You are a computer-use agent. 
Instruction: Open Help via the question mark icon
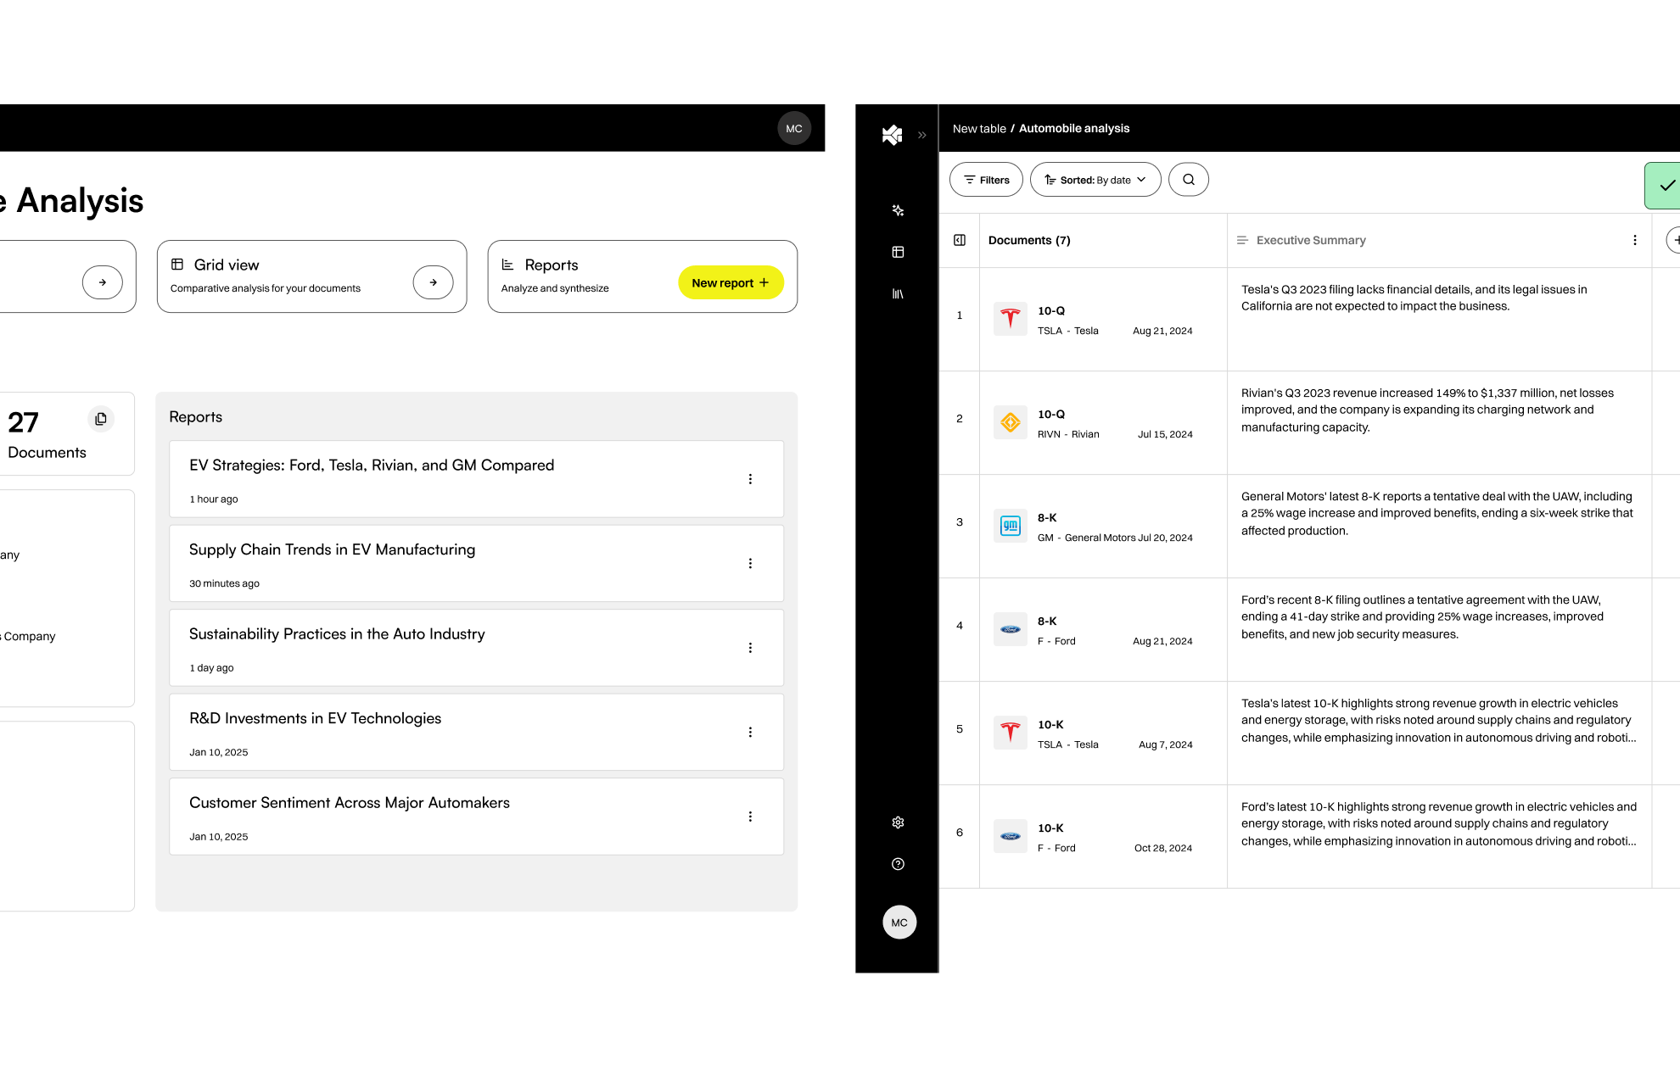pos(898,864)
